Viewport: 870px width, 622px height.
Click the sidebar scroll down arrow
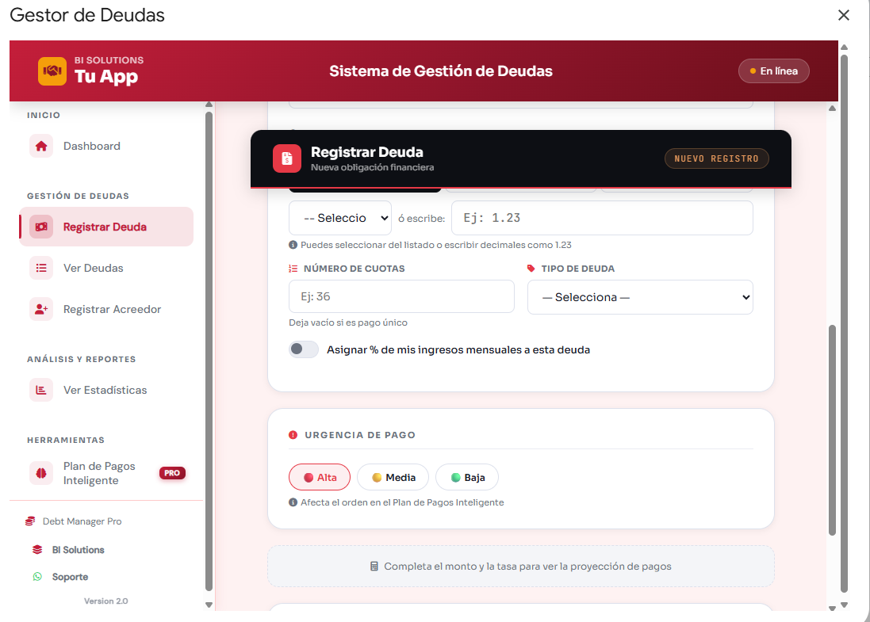click(x=209, y=605)
